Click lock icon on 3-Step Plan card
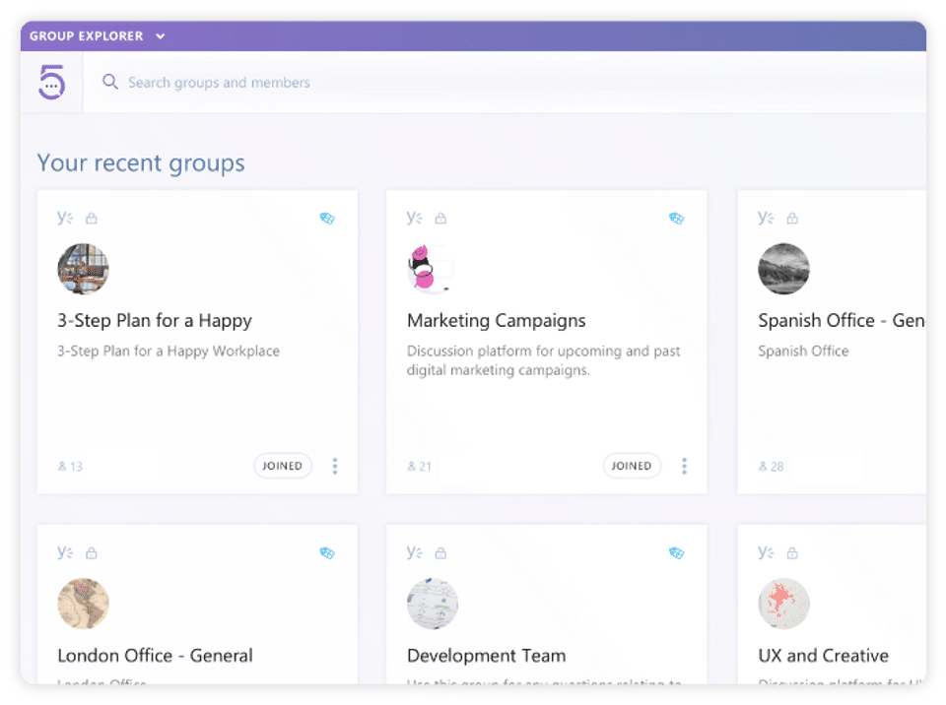This screenshot has width=946, height=705. coord(92,219)
